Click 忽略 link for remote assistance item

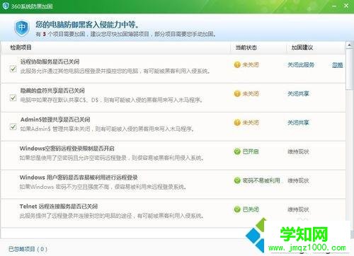click(x=338, y=65)
